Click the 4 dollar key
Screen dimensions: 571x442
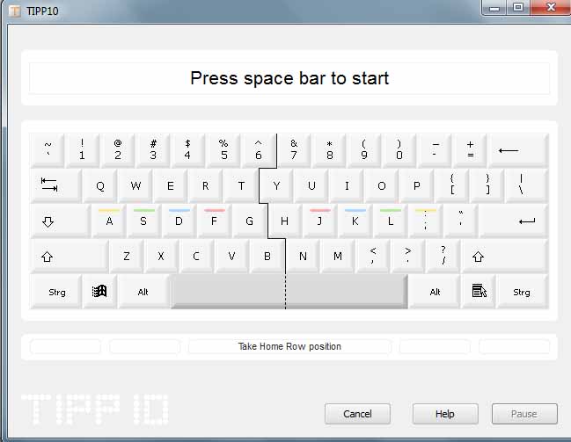pos(188,150)
